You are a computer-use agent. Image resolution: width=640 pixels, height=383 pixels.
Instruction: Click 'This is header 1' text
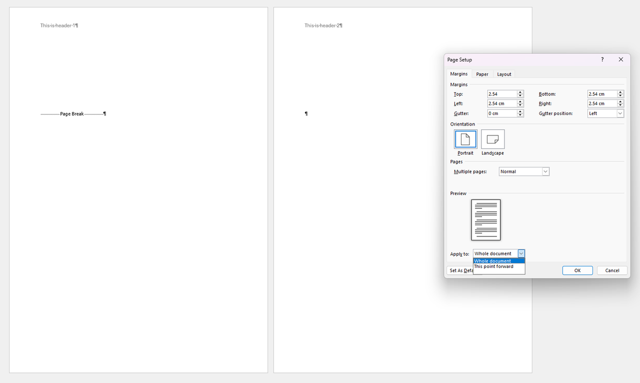click(x=59, y=25)
